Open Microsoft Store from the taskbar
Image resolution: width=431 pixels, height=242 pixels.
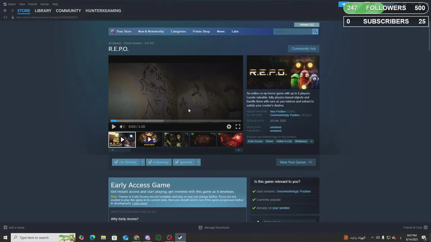point(114,238)
